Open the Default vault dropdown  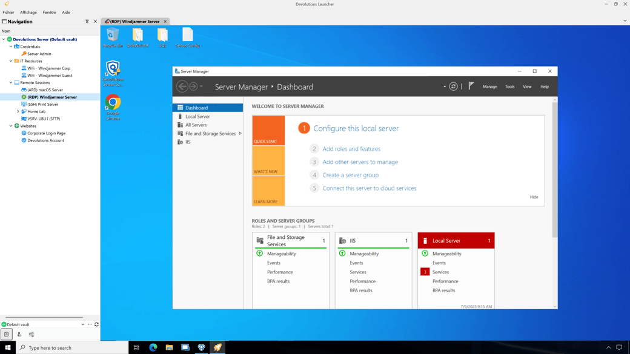(82, 324)
